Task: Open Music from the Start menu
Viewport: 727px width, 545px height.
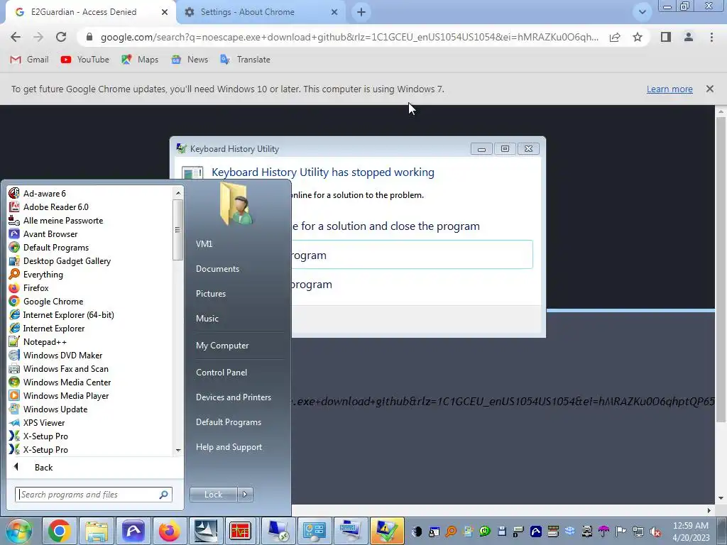Action: (x=207, y=319)
